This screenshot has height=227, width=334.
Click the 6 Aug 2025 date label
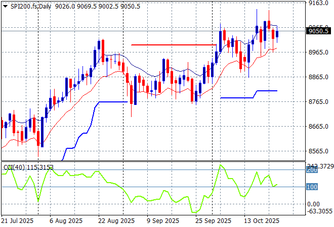pos(66,221)
